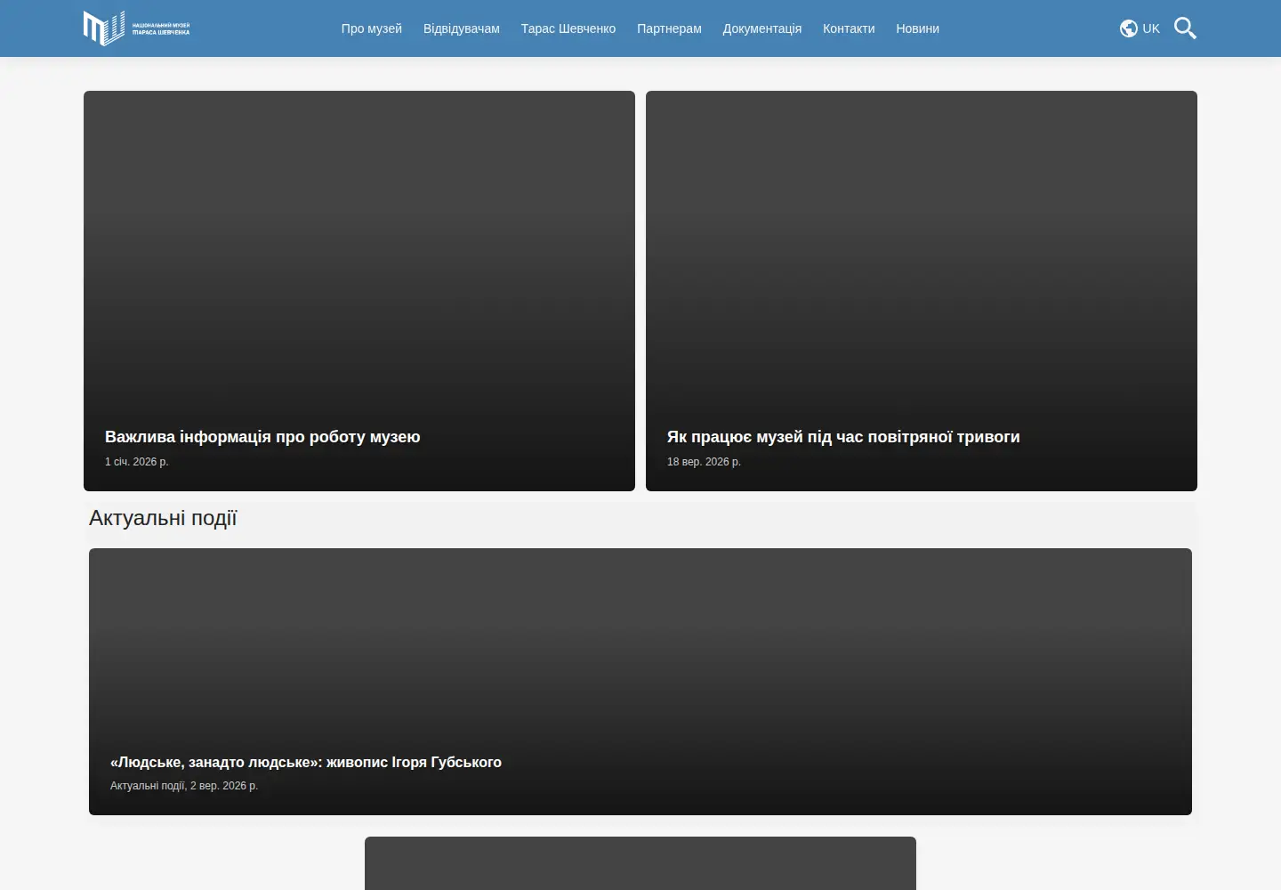Click the globe language icon
Viewport: 1281px width, 890px height.
coord(1129,28)
